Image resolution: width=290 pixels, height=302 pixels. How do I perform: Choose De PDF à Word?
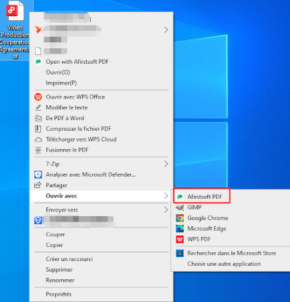click(101, 118)
